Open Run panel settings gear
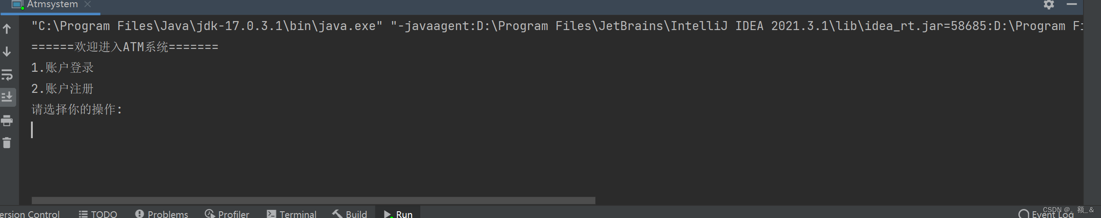 [x=1049, y=4]
